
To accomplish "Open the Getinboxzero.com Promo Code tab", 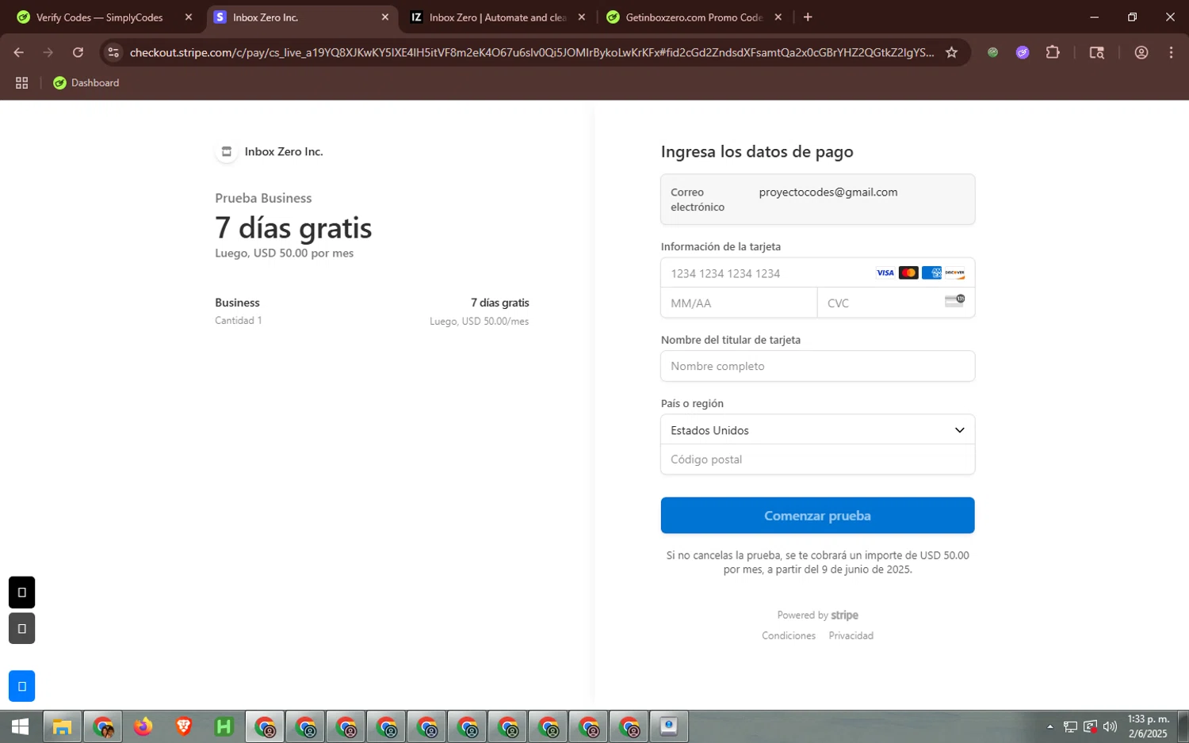I will (x=694, y=17).
